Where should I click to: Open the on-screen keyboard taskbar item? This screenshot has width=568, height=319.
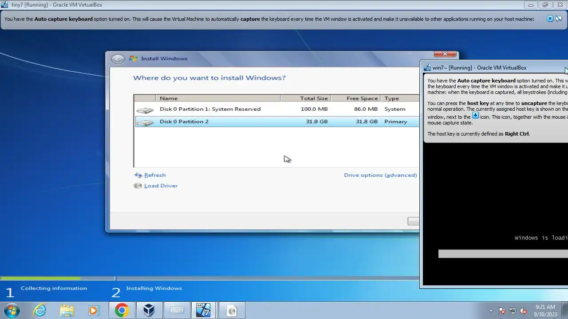tap(177, 310)
